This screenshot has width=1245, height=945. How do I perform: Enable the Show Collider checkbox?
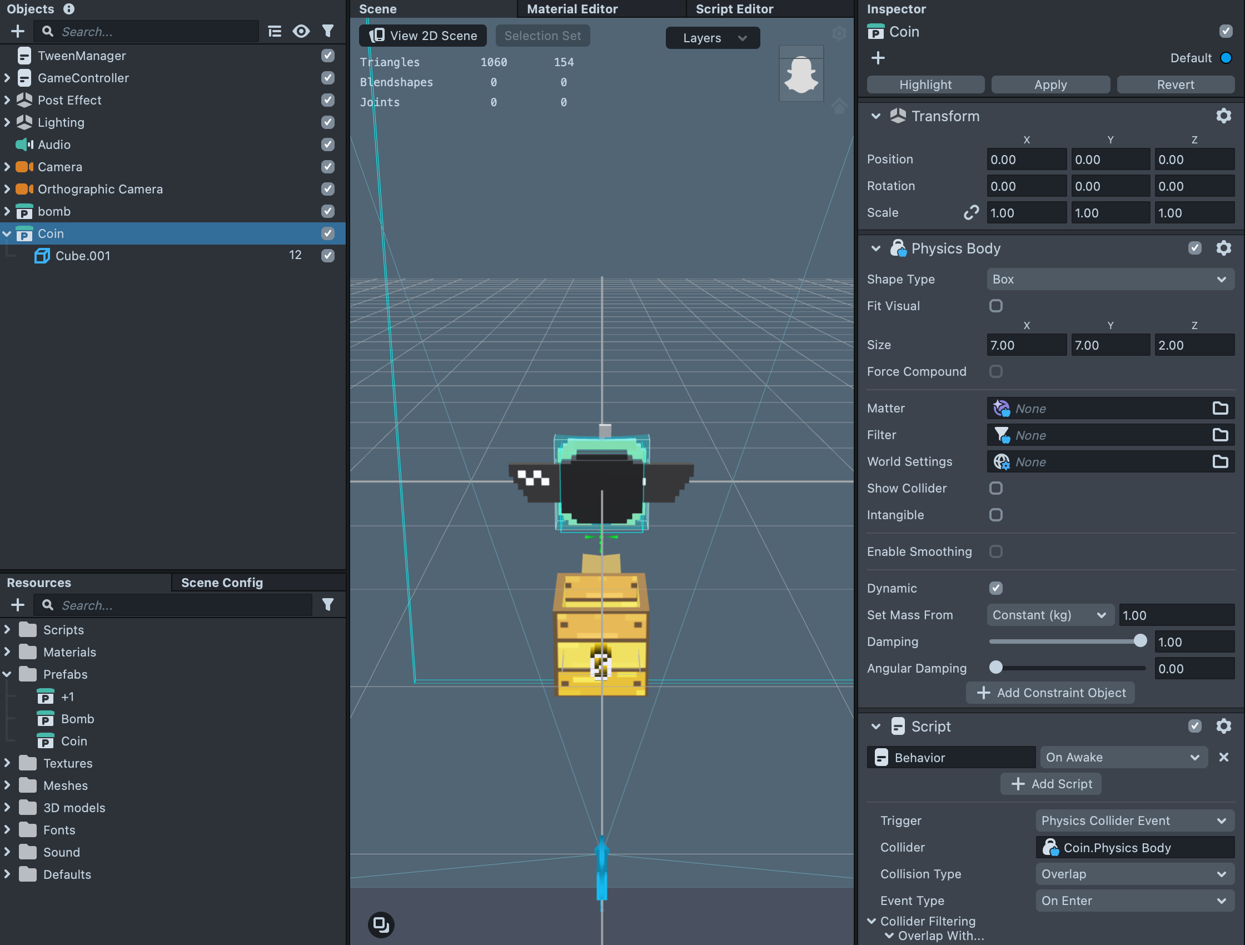tap(995, 488)
